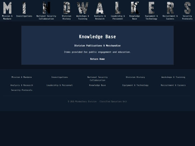Click the letter M photo icon
Viewport: 195px width, 146px height.
[7, 8]
